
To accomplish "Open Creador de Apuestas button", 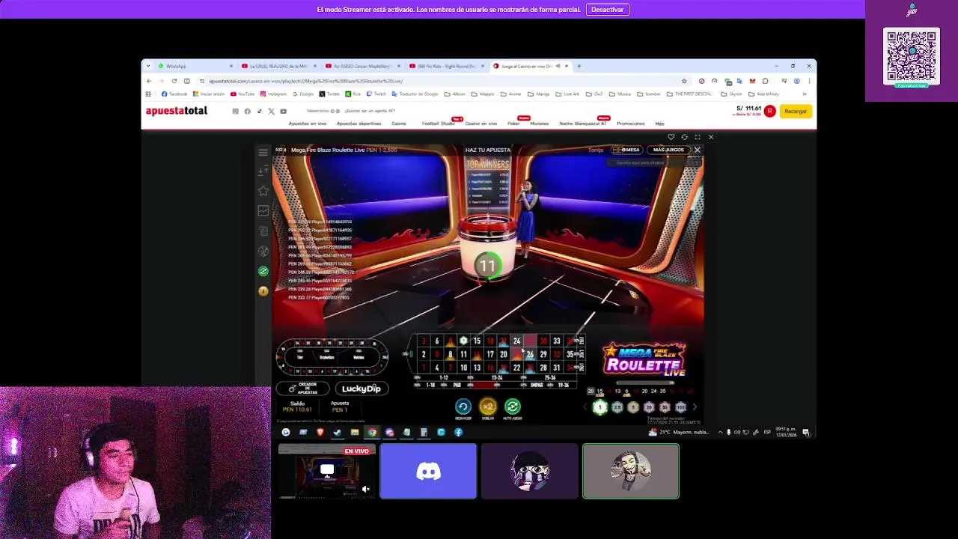I will (303, 389).
